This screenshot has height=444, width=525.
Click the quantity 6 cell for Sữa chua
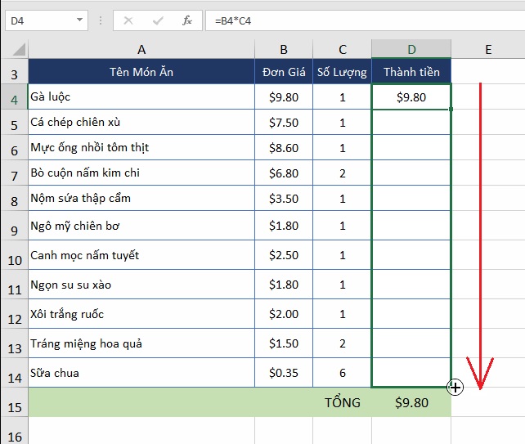point(342,373)
